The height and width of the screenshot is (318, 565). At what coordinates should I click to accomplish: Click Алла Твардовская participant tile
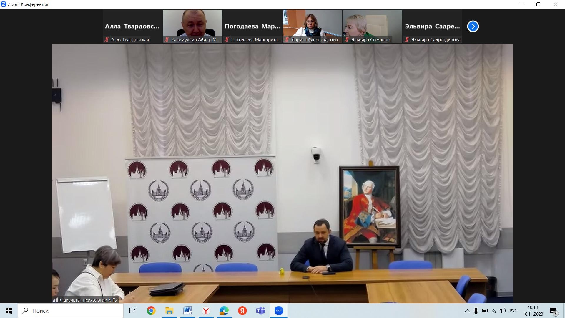click(132, 26)
